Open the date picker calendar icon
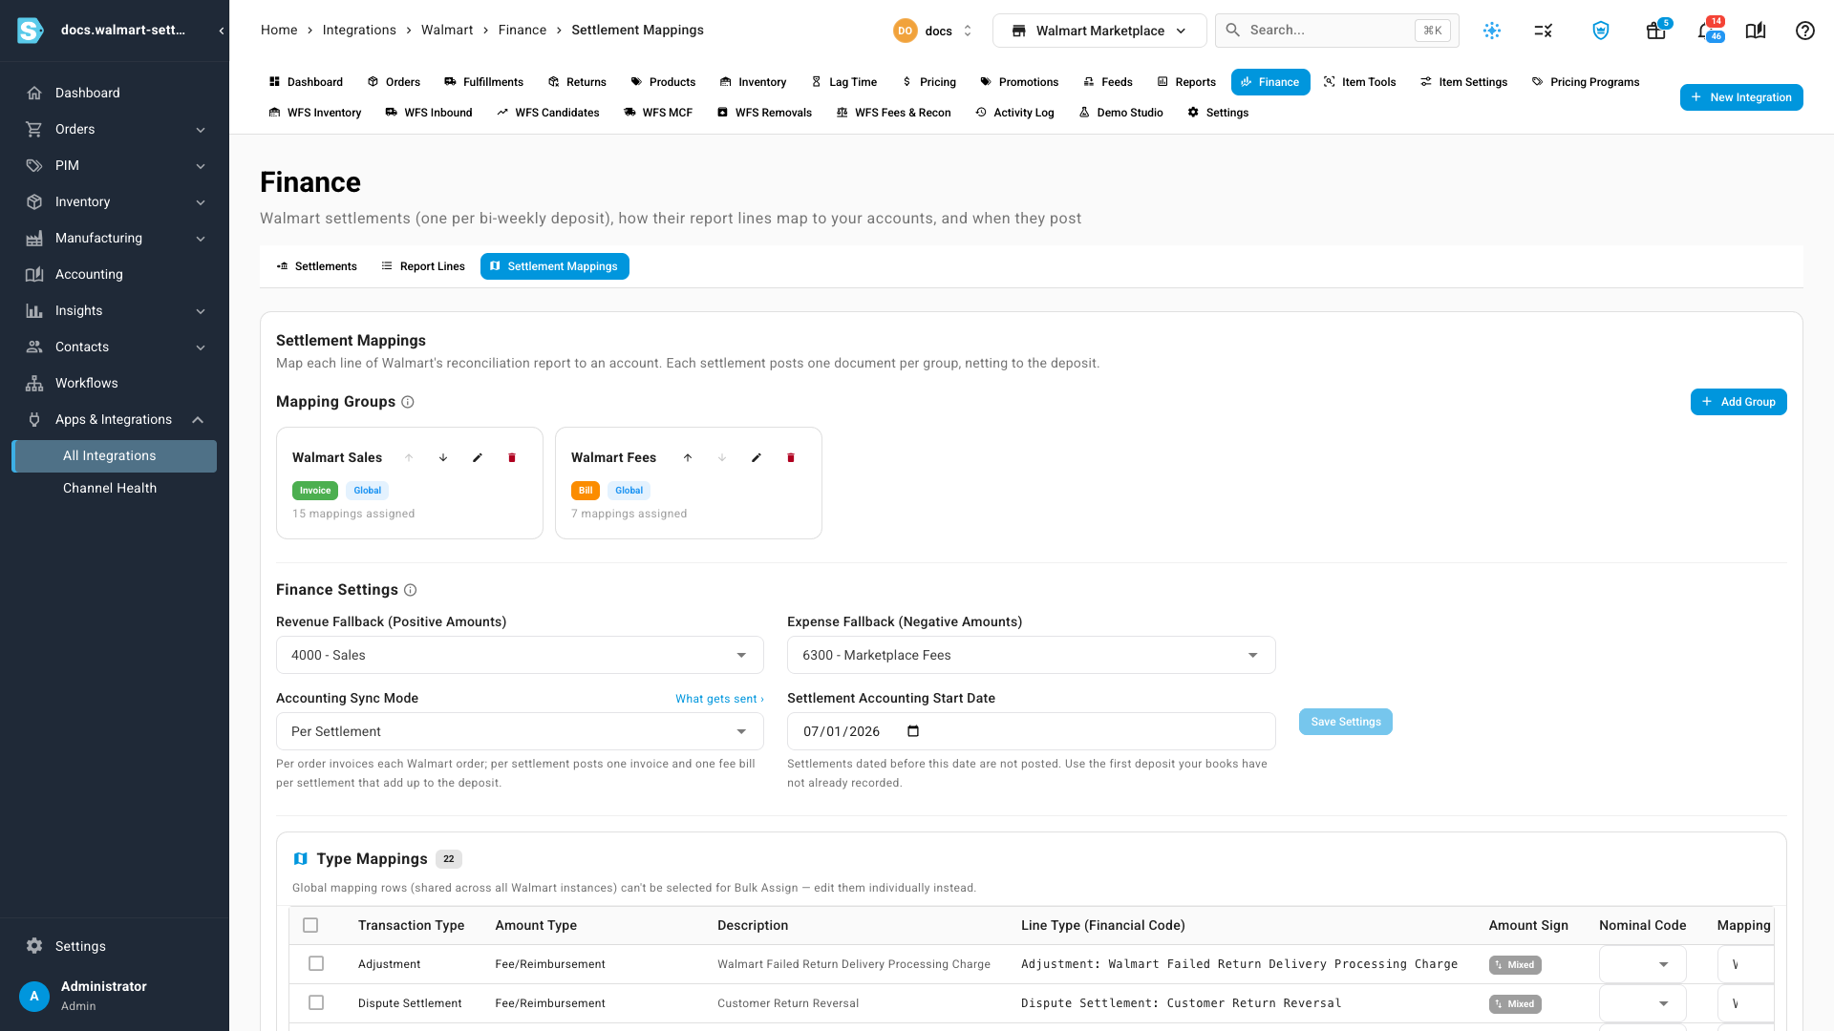 tap(913, 731)
